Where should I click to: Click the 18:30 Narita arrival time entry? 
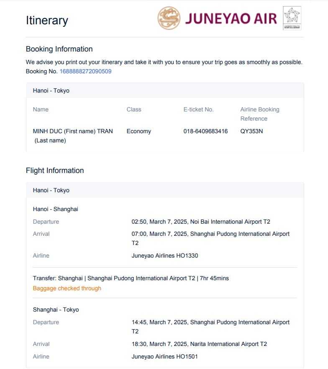(x=199, y=344)
